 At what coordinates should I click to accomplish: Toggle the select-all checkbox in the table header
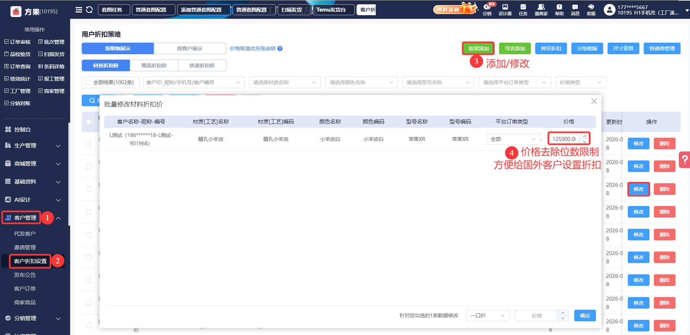tap(89, 122)
